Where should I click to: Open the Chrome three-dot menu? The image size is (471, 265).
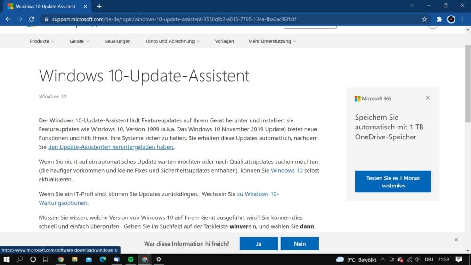click(463, 19)
